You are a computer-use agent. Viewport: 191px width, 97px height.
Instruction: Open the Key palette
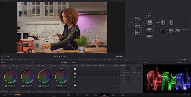point(115,60)
